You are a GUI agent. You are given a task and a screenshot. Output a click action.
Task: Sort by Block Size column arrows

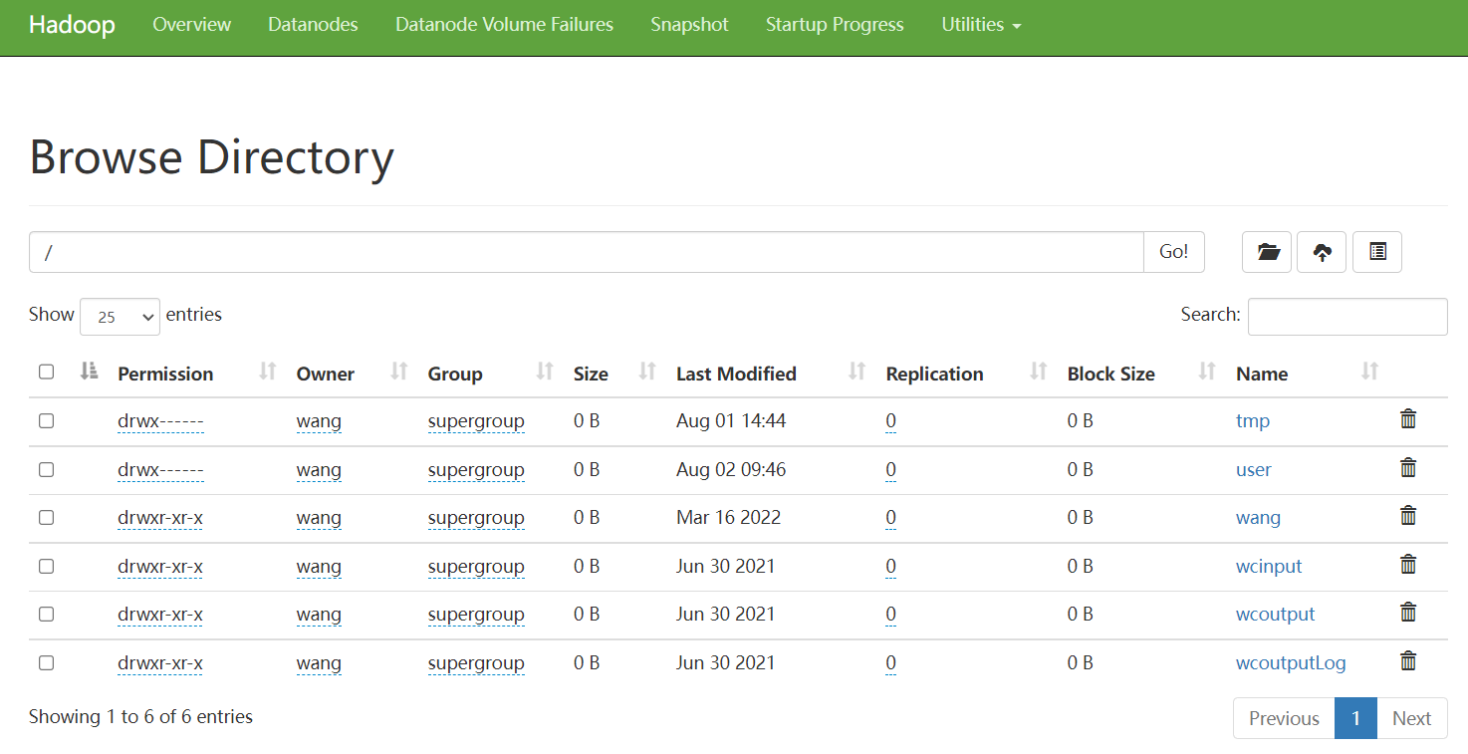tap(1207, 372)
